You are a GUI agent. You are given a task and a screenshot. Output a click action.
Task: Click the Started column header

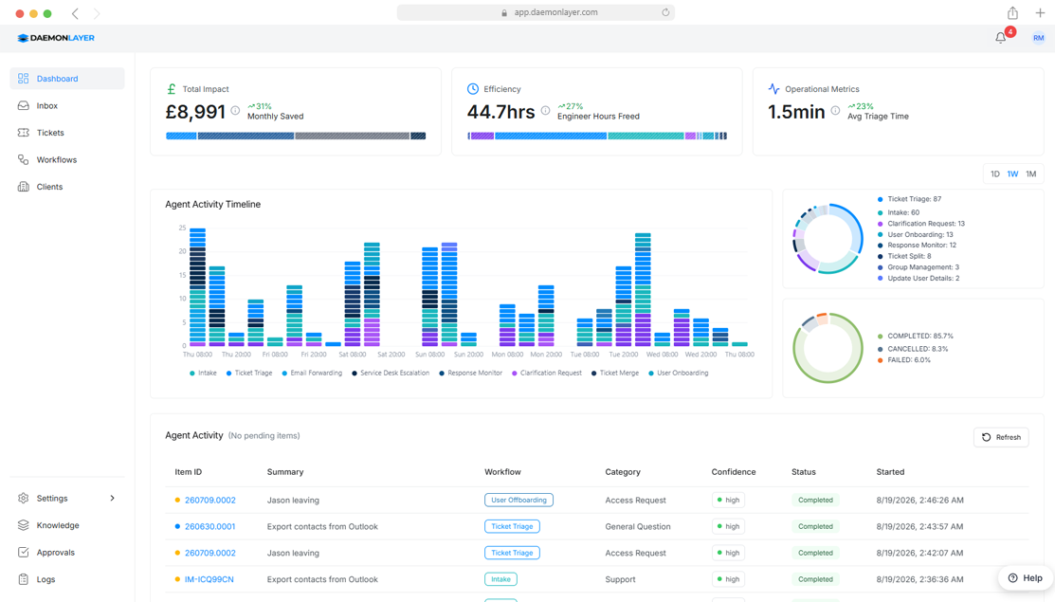pos(890,471)
